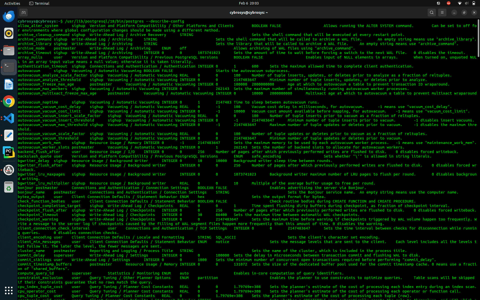Launch Visual Studio Code from the dock
Screen dimensions: 480x300
tap(9, 118)
